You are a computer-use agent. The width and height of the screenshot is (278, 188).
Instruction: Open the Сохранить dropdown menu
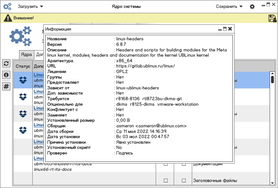pos(229,7)
